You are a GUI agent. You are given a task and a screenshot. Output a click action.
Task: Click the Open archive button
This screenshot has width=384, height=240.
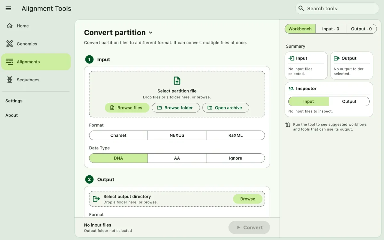226,108
